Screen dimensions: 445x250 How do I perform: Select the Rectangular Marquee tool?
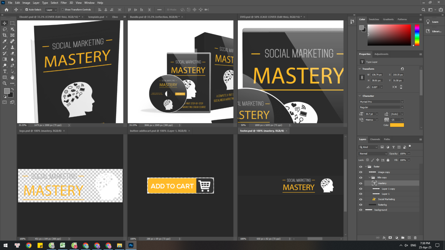pos(12,23)
